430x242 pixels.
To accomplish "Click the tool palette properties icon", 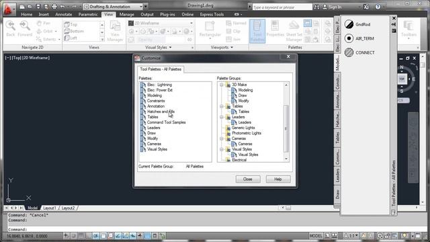I will (394, 30).
